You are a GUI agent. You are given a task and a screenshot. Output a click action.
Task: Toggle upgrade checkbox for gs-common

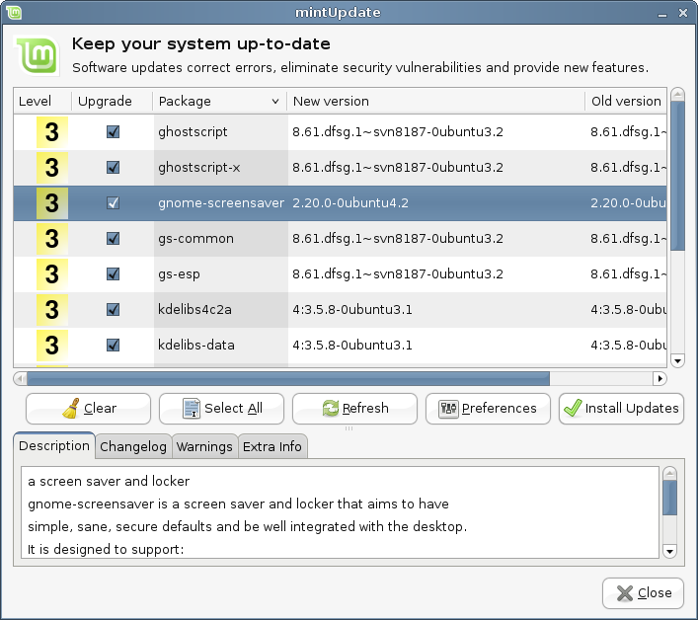[x=113, y=238]
